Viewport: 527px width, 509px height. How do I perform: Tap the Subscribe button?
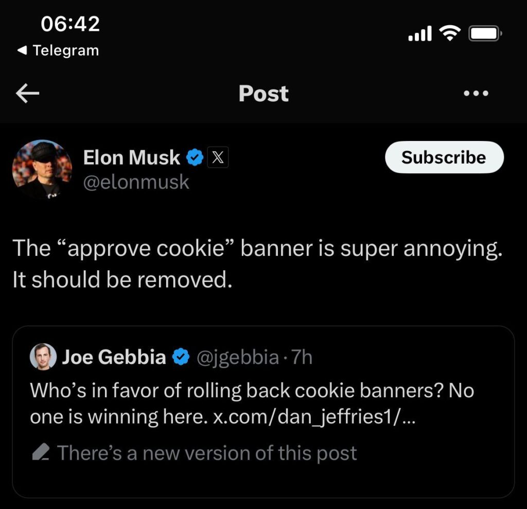click(x=444, y=157)
